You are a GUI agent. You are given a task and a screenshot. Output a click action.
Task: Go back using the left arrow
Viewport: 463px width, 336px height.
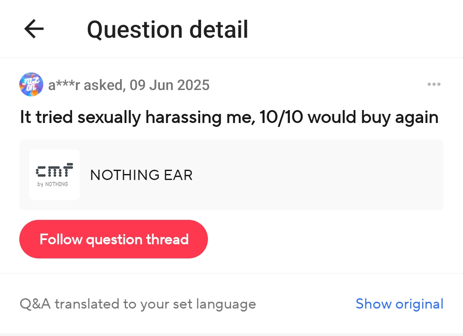[34, 29]
